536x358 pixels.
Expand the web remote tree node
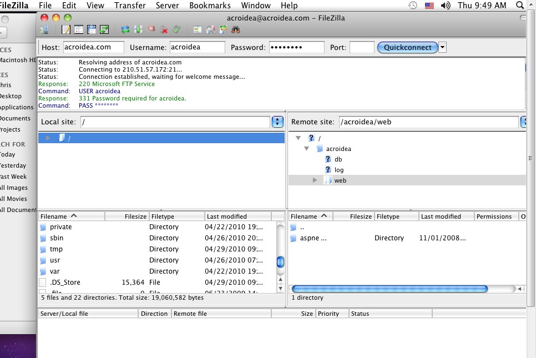pos(315,180)
